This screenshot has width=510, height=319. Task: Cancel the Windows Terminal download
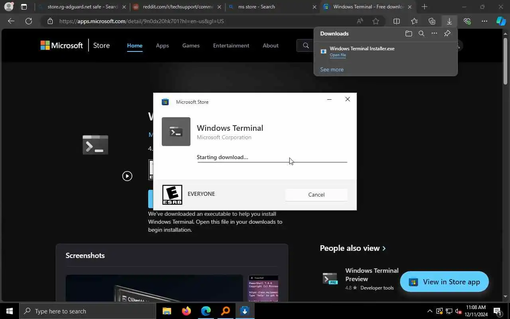316,195
